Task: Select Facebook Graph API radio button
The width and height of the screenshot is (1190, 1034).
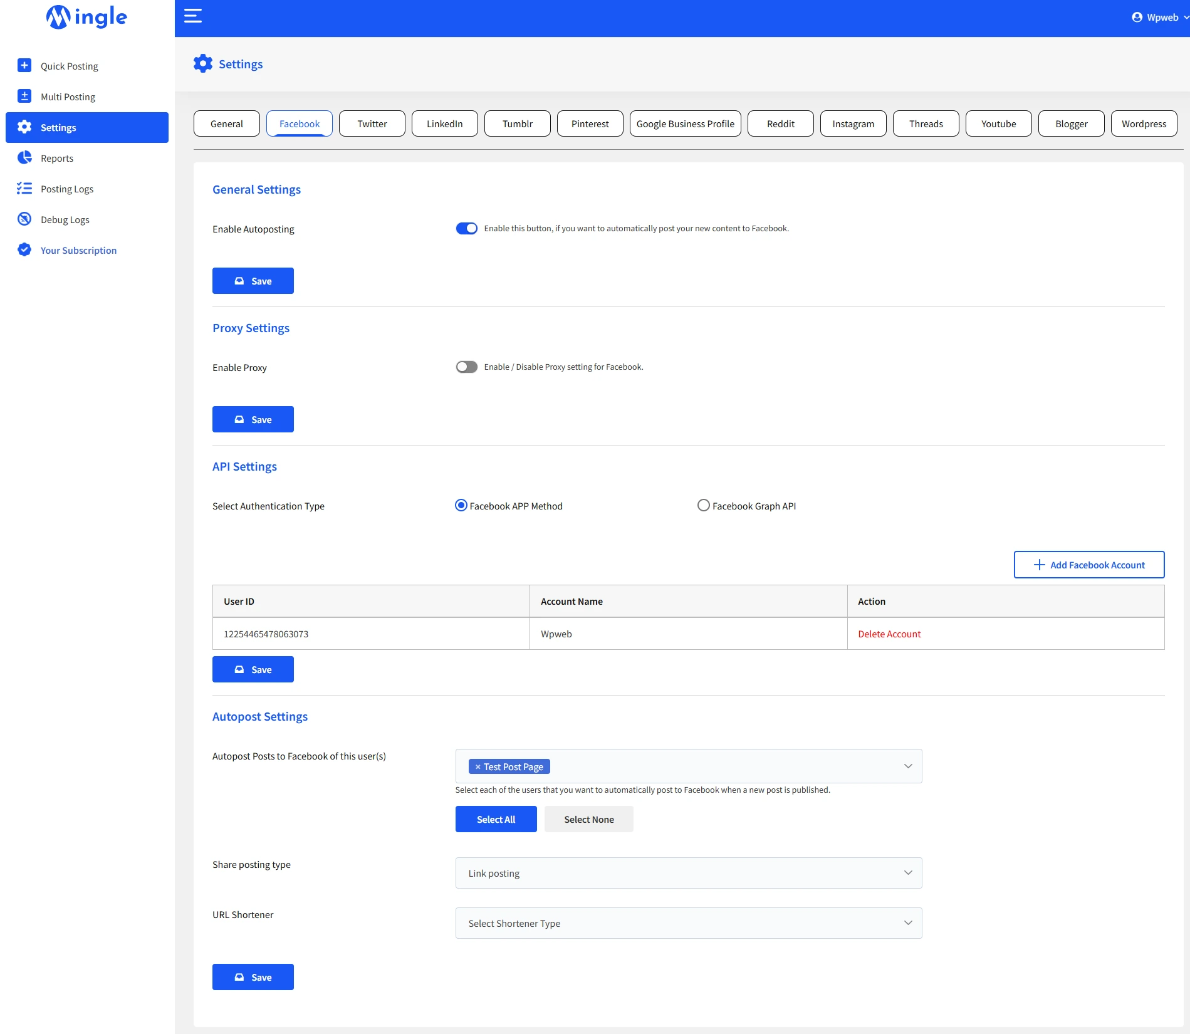Action: (x=704, y=506)
